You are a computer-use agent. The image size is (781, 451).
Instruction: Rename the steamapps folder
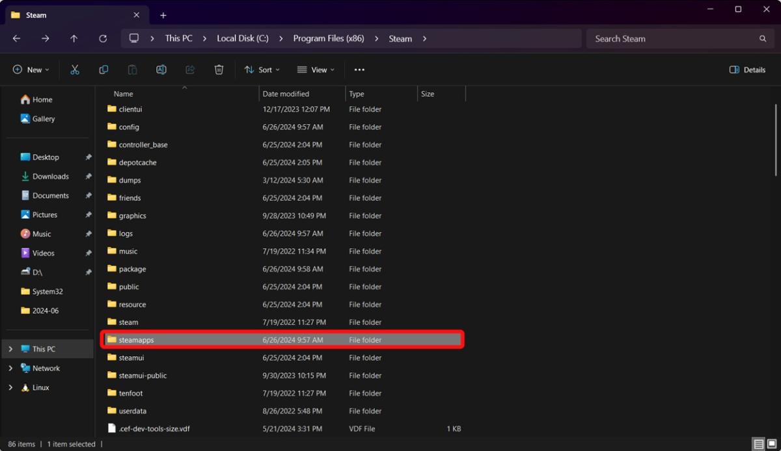pos(161,70)
